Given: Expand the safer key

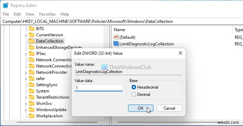Looking at the screenshot, I should pos(26,79).
